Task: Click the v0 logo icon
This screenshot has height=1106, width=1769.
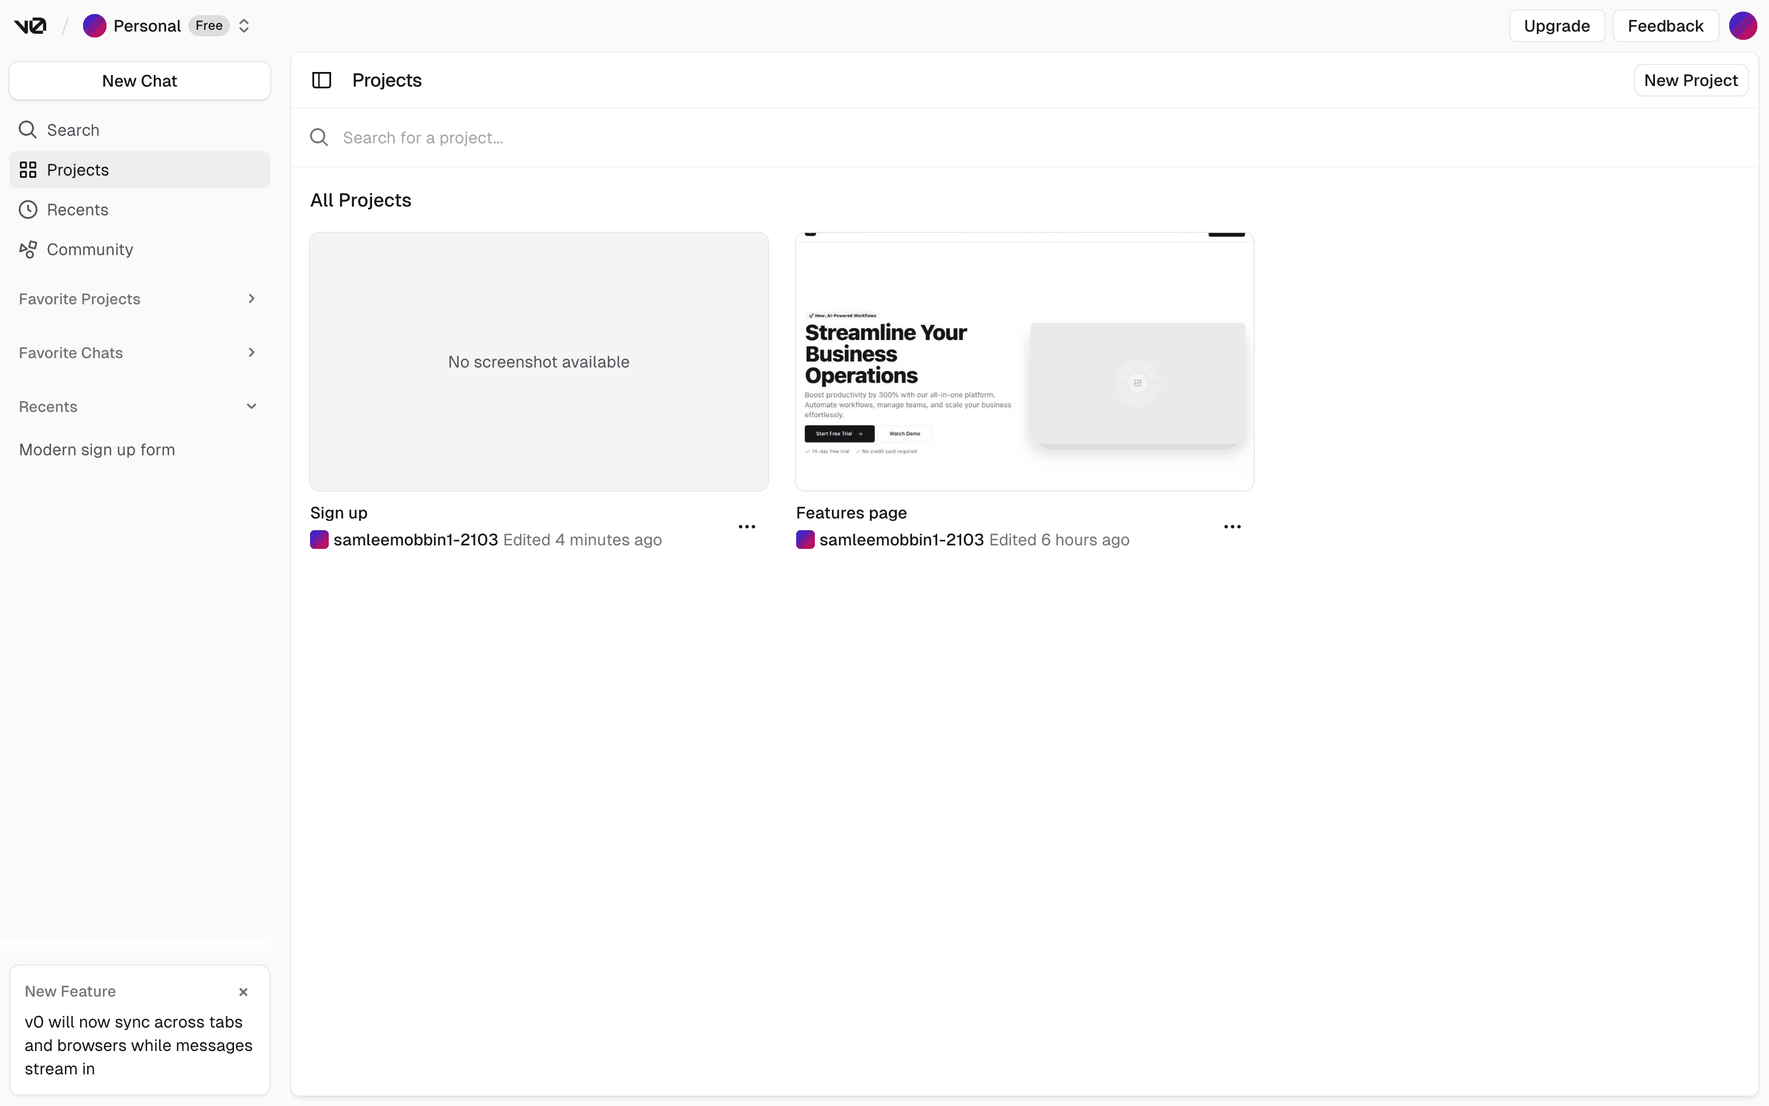Action: point(30,26)
